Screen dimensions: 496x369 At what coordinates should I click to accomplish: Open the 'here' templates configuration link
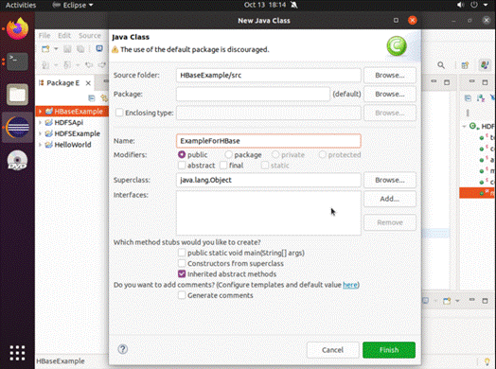pos(350,285)
